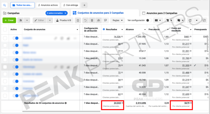This screenshot has height=114, width=210.
Task: Click the export share icon
Action: tap(190, 20)
